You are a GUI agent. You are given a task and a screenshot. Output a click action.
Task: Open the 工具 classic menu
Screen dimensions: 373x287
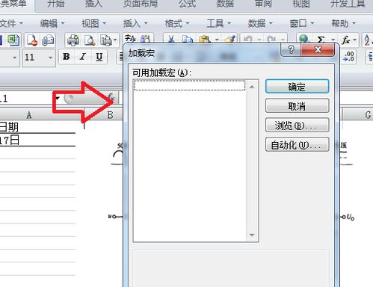(218, 24)
